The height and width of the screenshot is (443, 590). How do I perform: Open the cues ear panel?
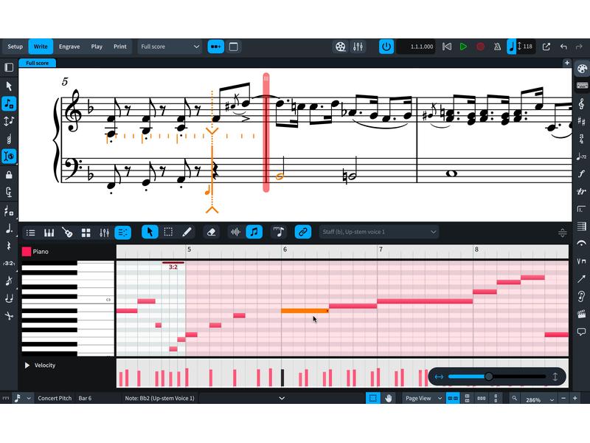581,296
